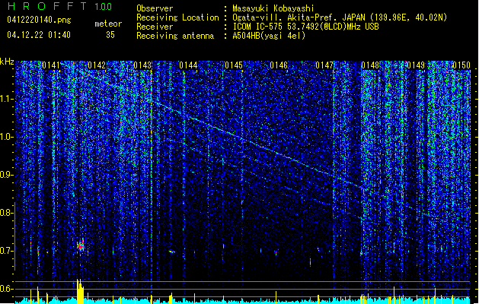This screenshot has width=479, height=304.
Task: Click the 0.7 kHz axis label
Action: click(x=7, y=251)
